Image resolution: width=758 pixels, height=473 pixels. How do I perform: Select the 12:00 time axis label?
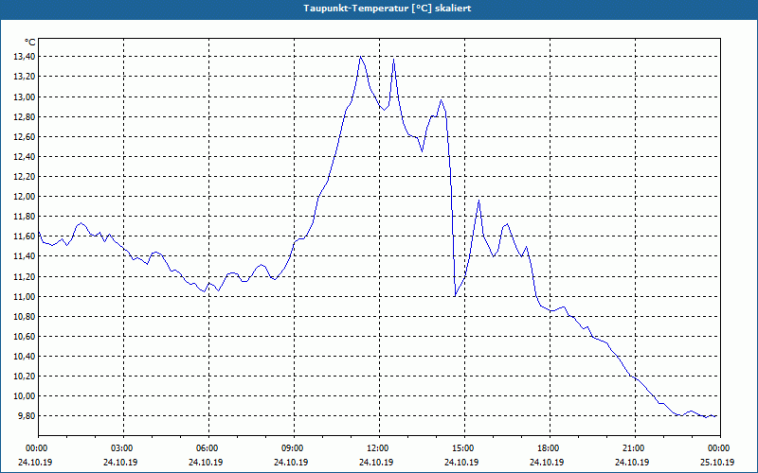(376, 448)
